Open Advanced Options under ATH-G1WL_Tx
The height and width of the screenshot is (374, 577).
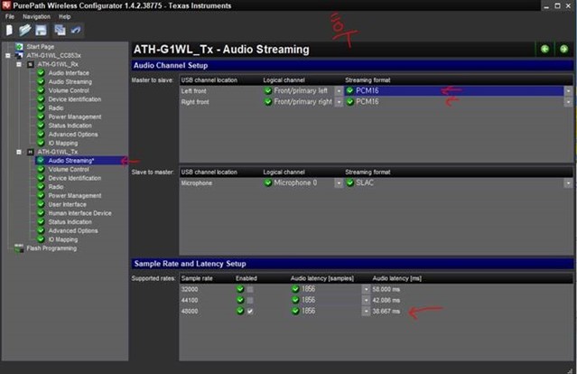[73, 231]
